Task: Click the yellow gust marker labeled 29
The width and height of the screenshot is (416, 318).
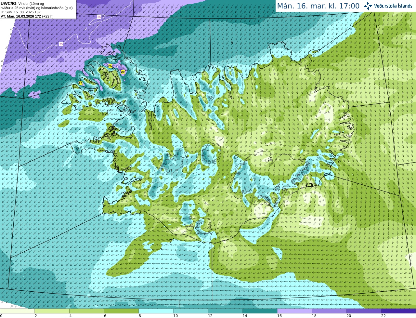Action: tap(123, 72)
